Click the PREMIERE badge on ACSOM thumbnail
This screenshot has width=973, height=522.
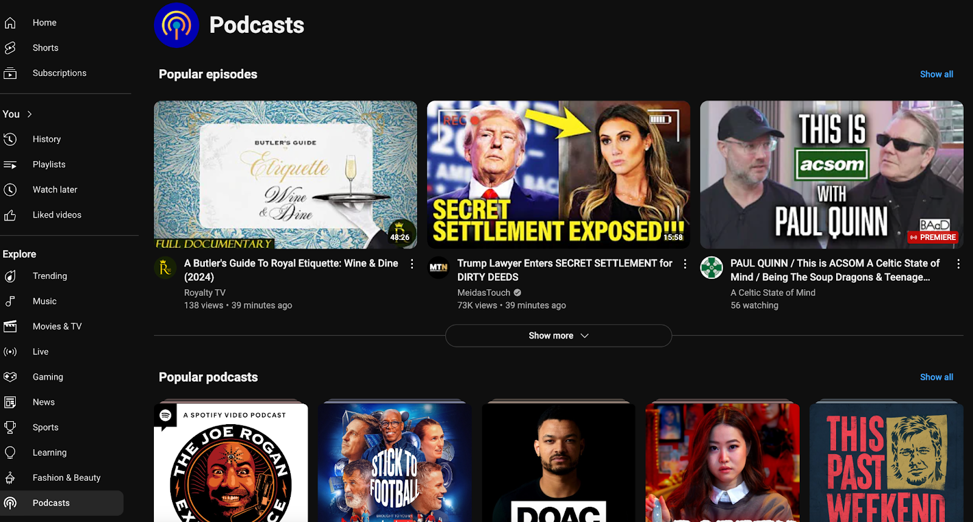coord(933,237)
